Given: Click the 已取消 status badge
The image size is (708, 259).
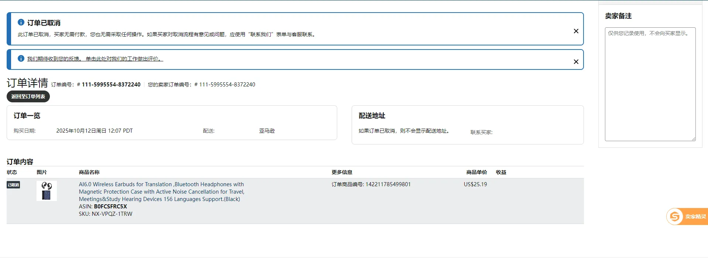Looking at the screenshot, I should point(13,185).
